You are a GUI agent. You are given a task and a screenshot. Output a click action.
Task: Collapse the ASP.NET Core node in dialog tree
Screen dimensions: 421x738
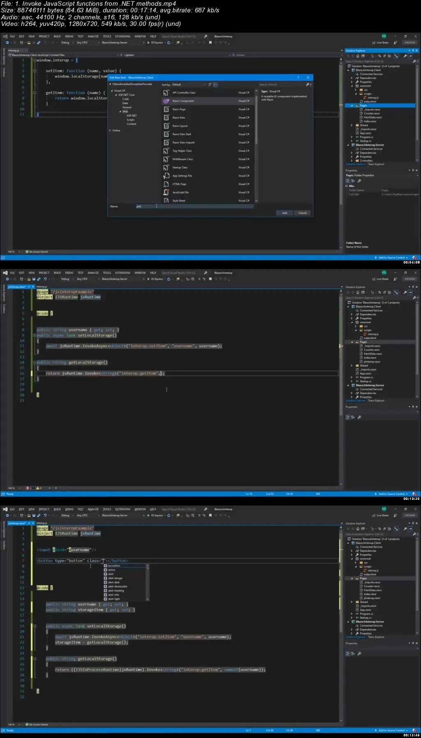[x=116, y=95]
